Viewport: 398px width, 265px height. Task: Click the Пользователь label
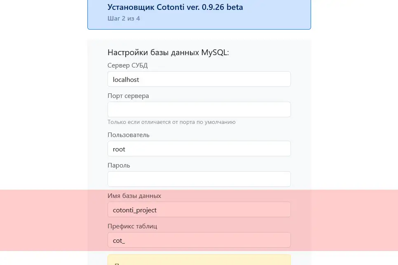(128, 135)
